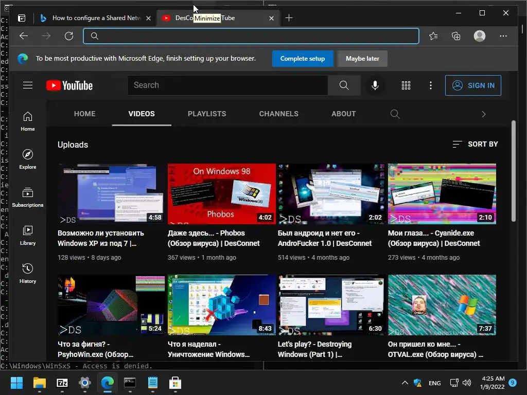Open YouTube settings three-dot menu

coord(431,85)
